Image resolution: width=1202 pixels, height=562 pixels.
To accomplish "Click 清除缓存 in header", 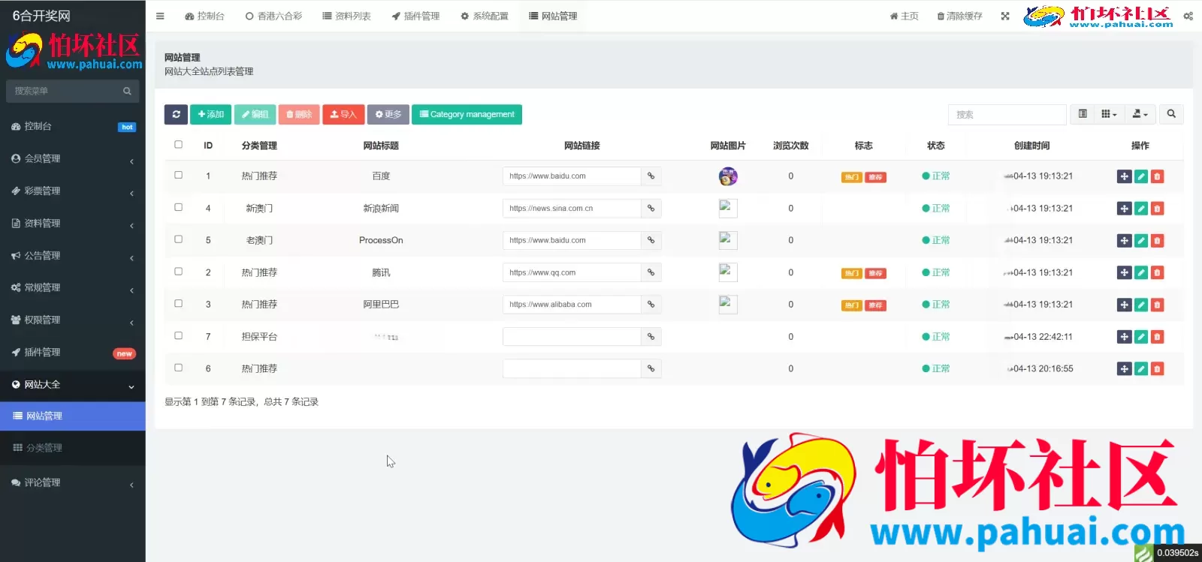I will (959, 16).
